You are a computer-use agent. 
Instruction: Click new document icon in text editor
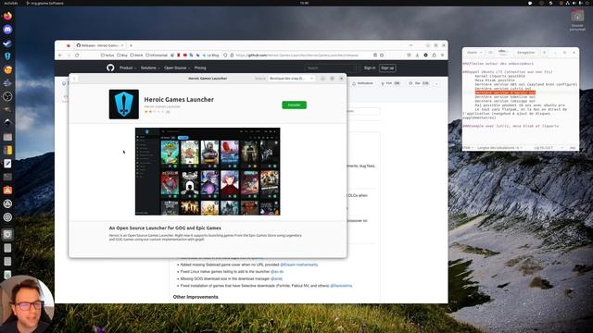tap(490, 53)
